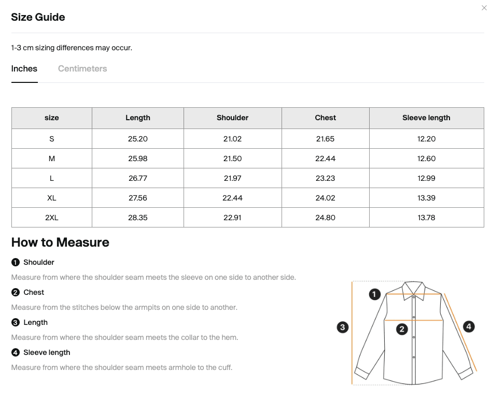Click shoulder value 21.97 for size L

[232, 178]
